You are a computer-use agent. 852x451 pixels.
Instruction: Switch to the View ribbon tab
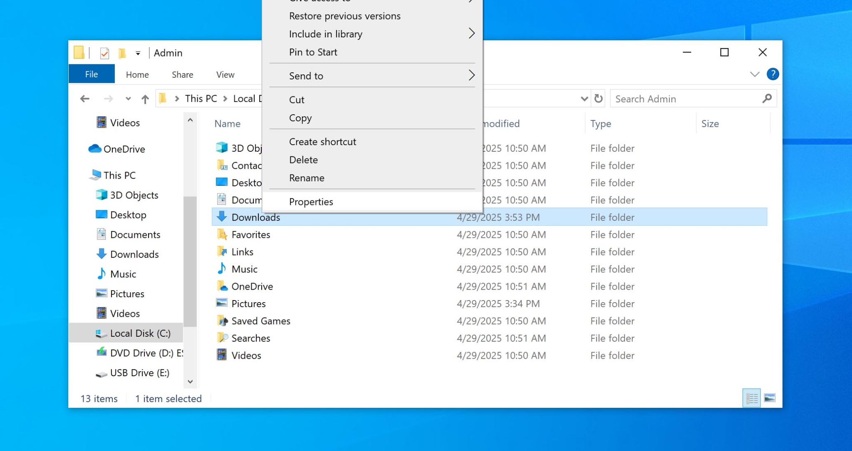(x=225, y=74)
